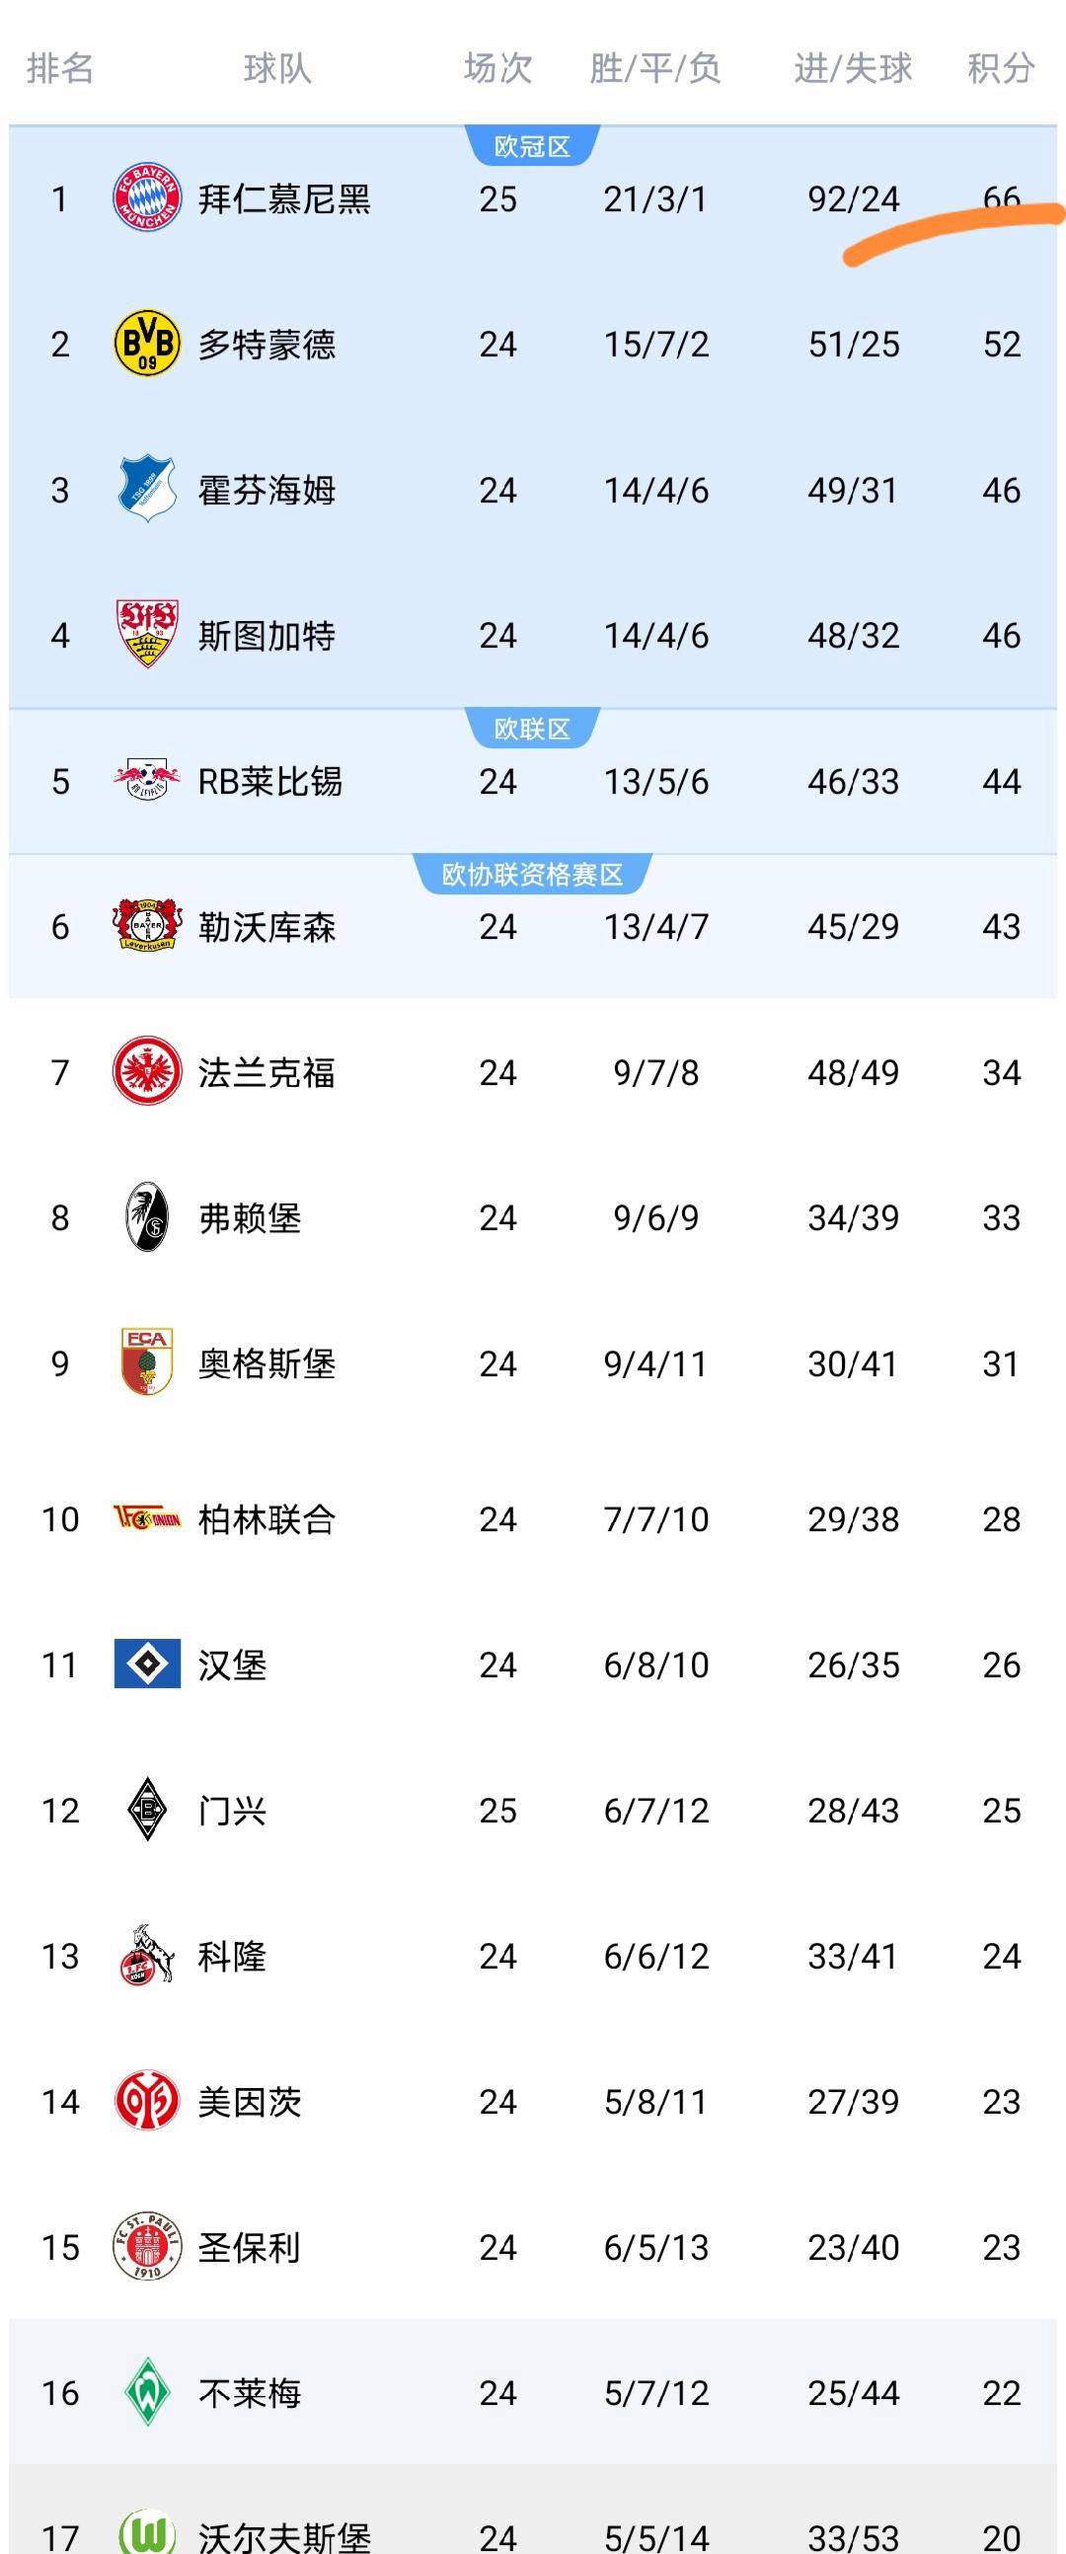1066x2554 pixels.
Task: Click team name 弗赖堡
Action: [x=250, y=1217]
